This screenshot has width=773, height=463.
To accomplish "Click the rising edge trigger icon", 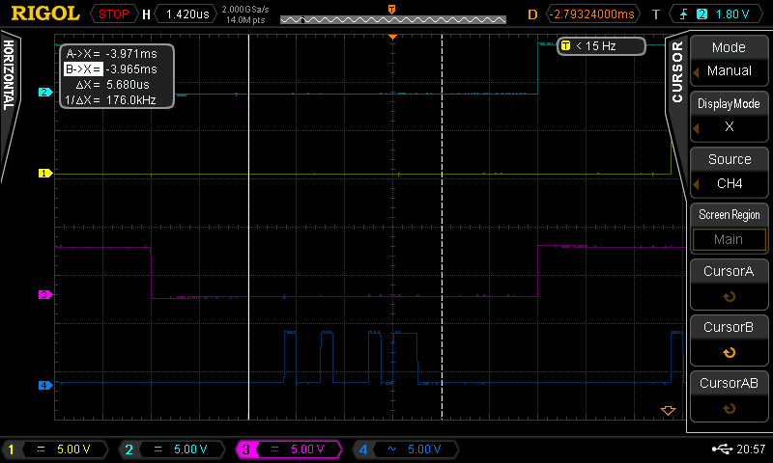I will (683, 14).
